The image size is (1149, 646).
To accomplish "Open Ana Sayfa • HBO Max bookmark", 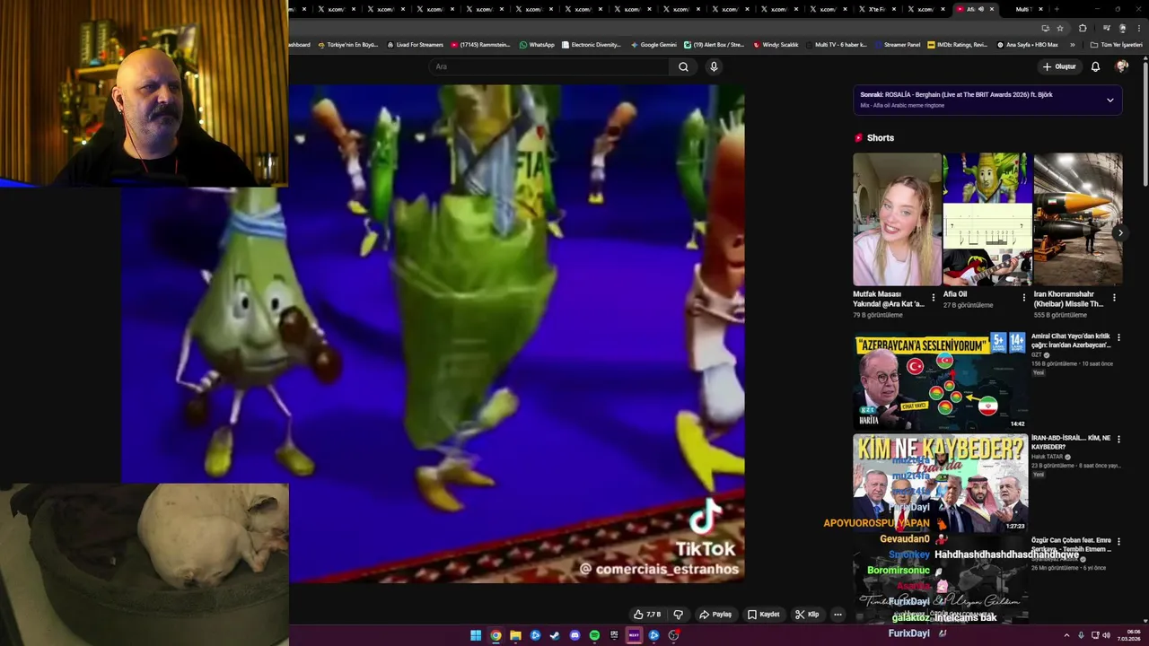I will pos(1026,45).
